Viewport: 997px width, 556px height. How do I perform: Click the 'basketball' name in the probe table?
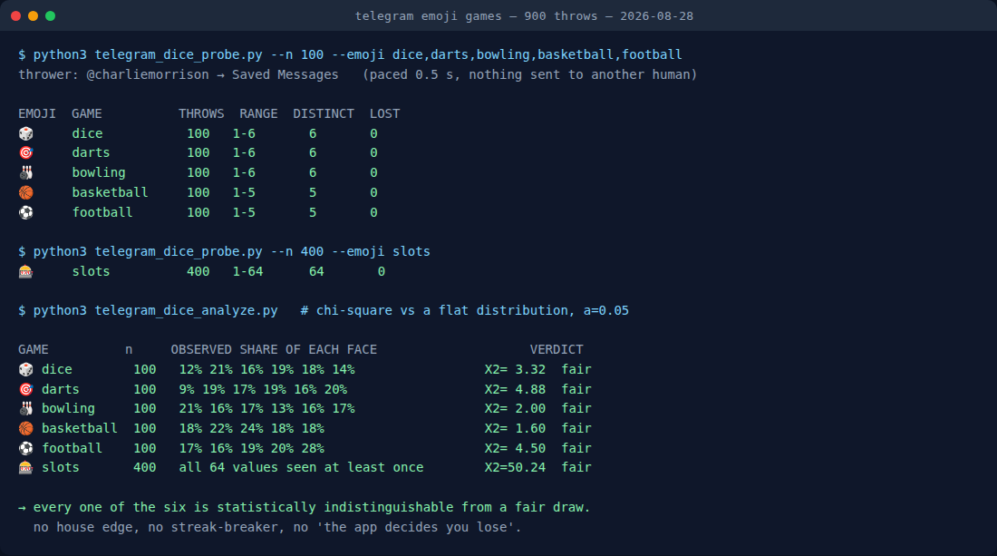110,192
